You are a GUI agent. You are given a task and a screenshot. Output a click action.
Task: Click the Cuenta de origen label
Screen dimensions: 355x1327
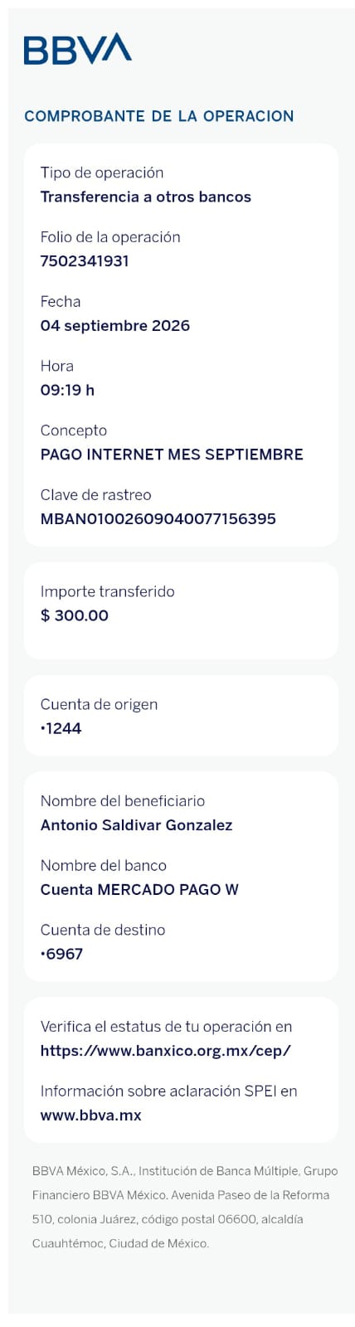coord(99,704)
